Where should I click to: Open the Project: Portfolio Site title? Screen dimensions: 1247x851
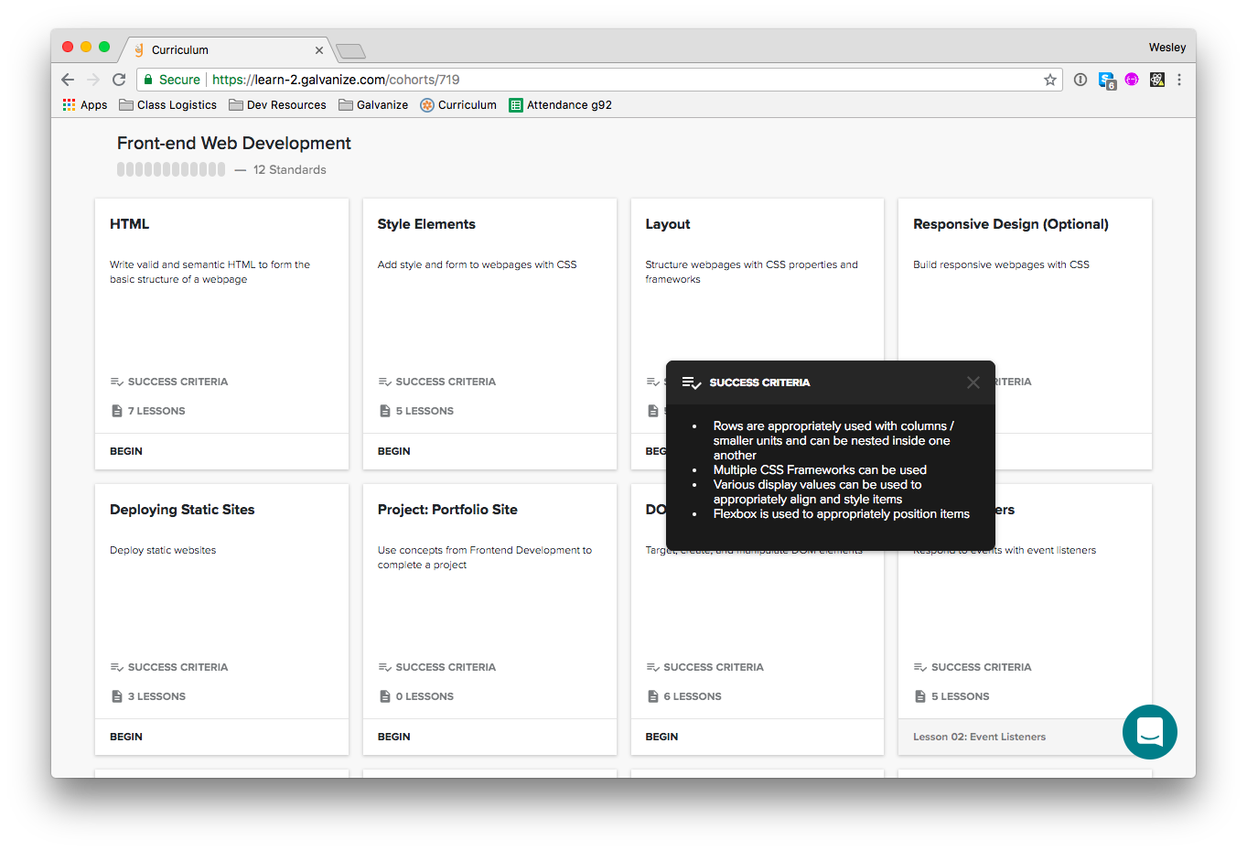point(447,510)
